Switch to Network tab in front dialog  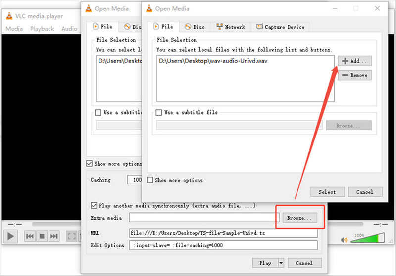pos(230,27)
